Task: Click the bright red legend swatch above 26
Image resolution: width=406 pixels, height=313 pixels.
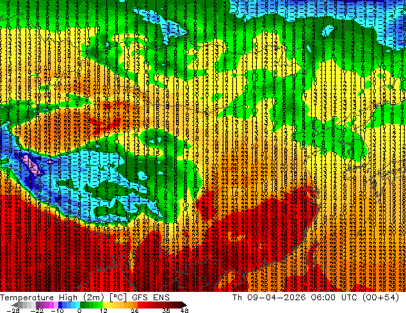Action: click(140, 305)
